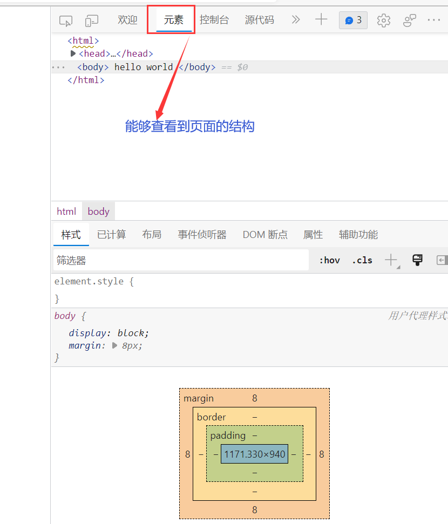Screen dimensions: 448x524
Task: Show more tabs with double chevron
Action: pyautogui.click(x=296, y=20)
